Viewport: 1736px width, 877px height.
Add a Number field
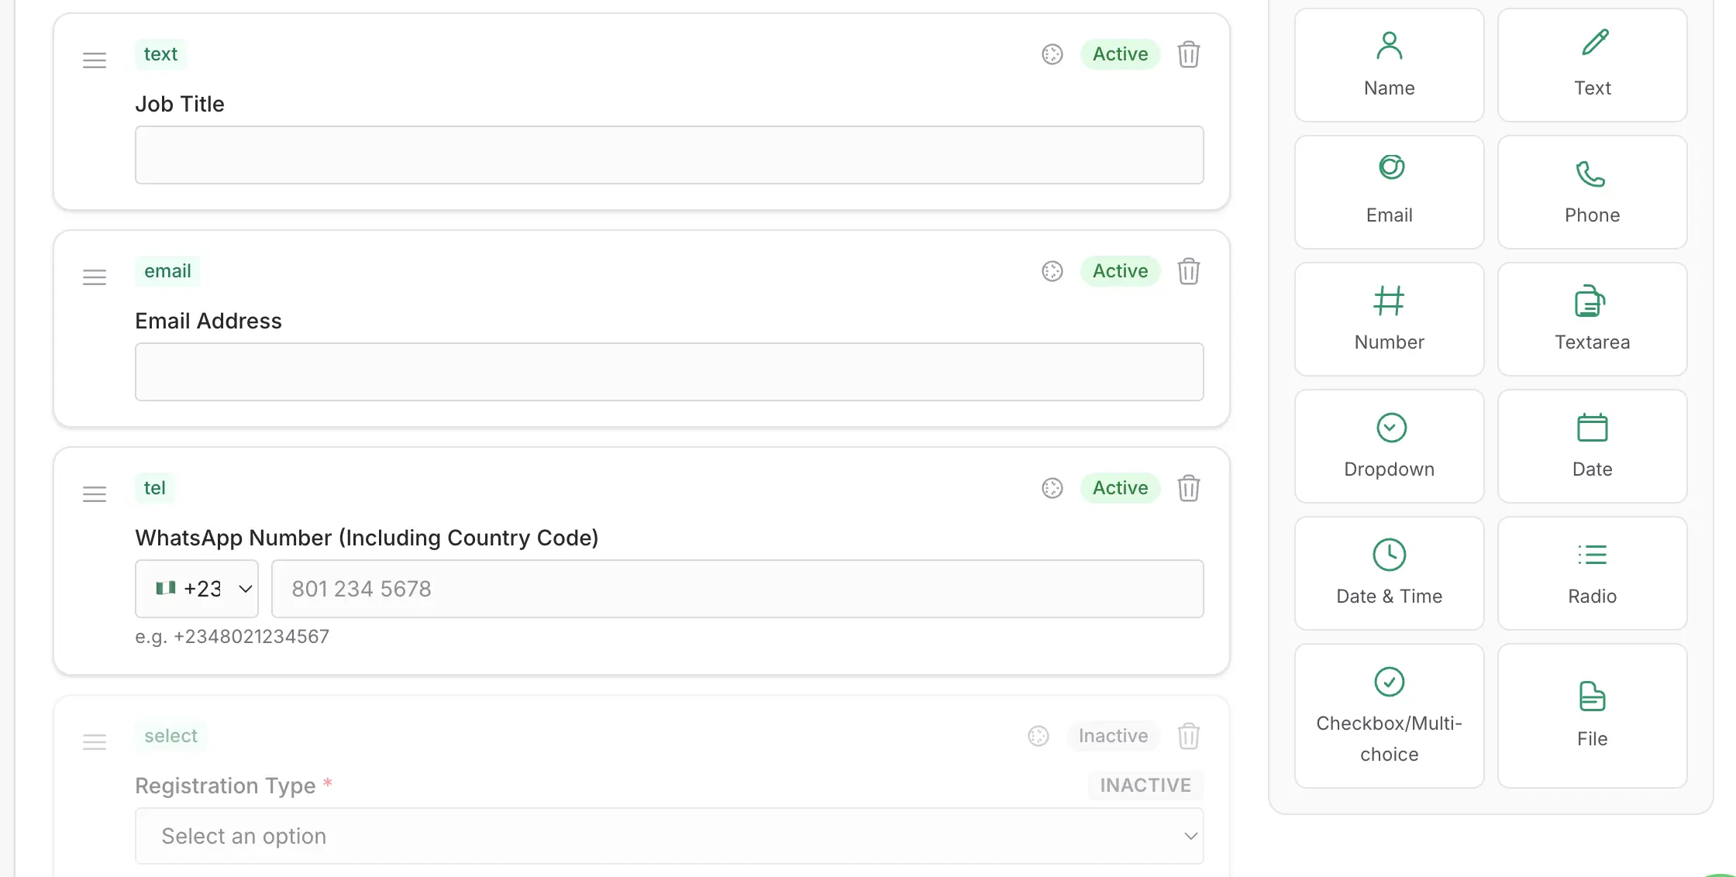(x=1389, y=319)
